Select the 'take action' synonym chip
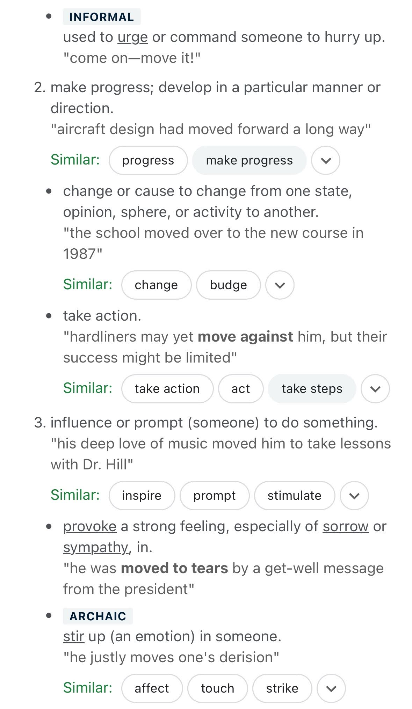The width and height of the screenshot is (412, 709). [x=167, y=389]
